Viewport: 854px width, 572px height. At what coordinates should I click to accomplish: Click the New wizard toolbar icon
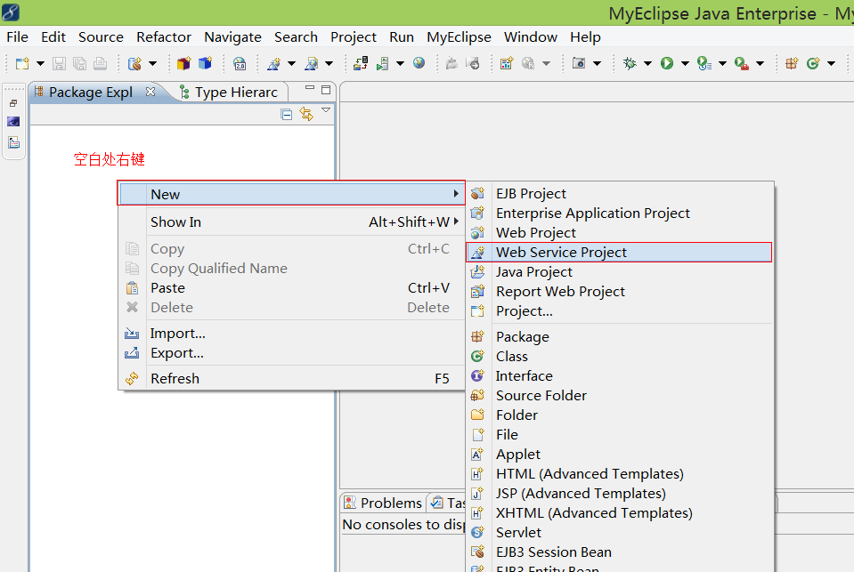[x=22, y=64]
